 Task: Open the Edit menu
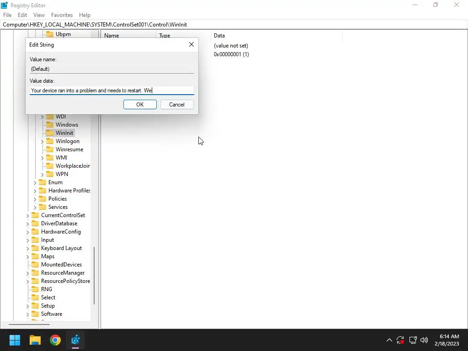click(x=22, y=15)
